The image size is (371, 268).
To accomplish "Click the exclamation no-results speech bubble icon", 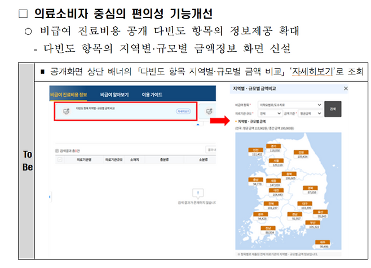I will (198, 193).
